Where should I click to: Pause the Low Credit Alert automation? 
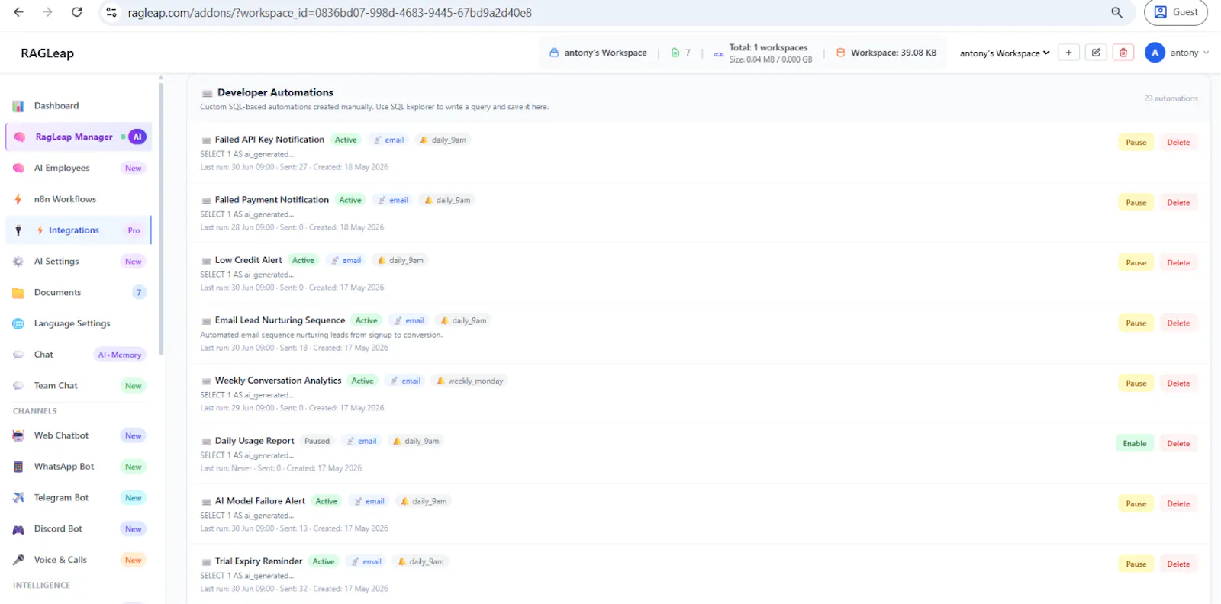tap(1136, 263)
